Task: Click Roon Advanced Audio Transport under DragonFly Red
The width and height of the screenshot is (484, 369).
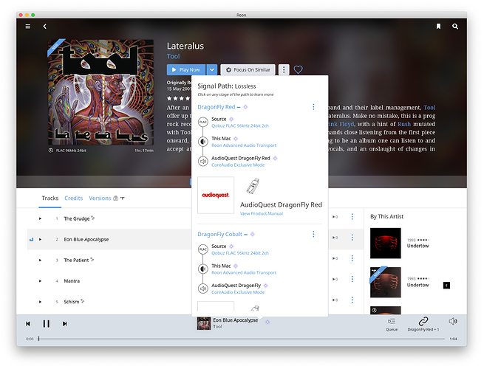Action: (x=244, y=145)
